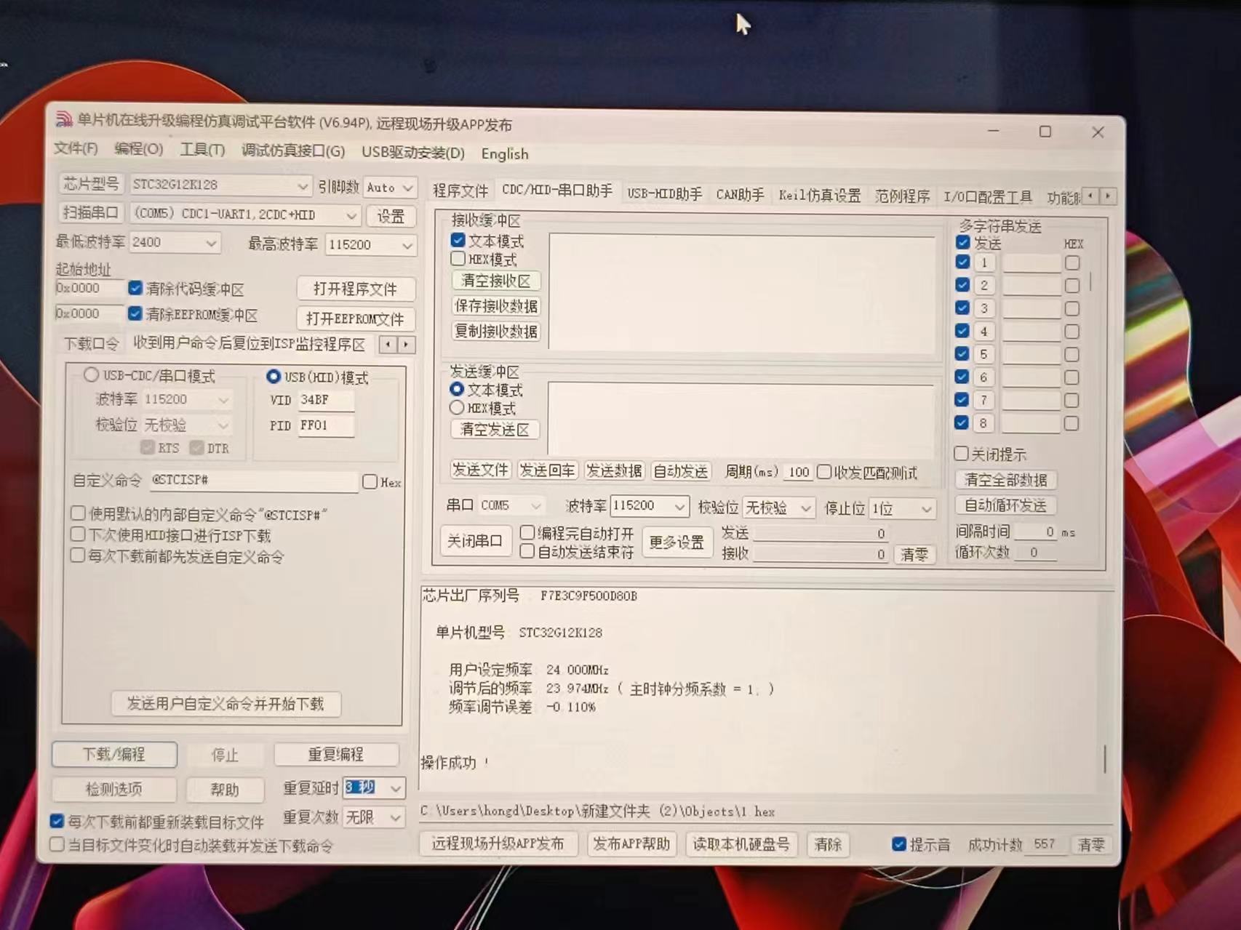Image resolution: width=1241 pixels, height=930 pixels.
Task: Click left arrow next to 下载口令 tabs
Action: point(388,345)
